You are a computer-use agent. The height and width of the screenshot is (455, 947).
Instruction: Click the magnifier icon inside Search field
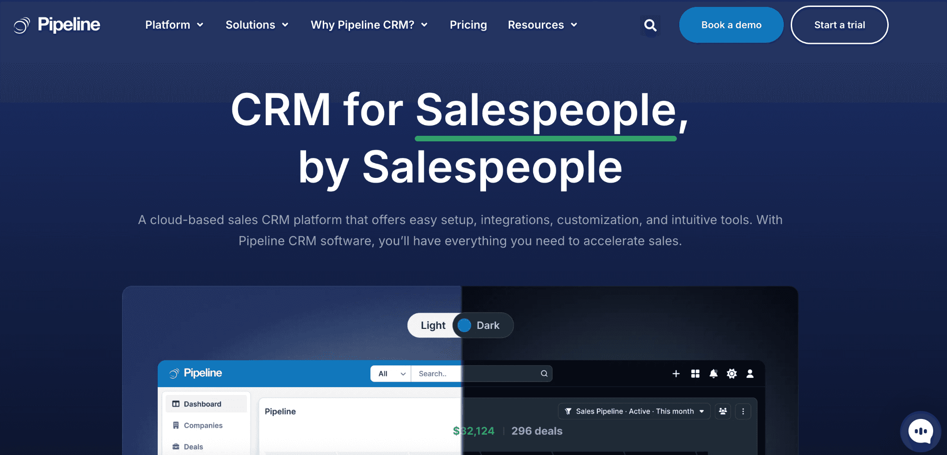pos(544,374)
